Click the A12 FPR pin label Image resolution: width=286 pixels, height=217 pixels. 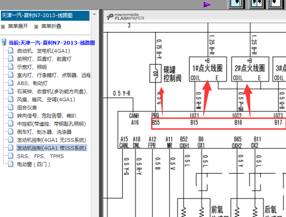pos(152,142)
